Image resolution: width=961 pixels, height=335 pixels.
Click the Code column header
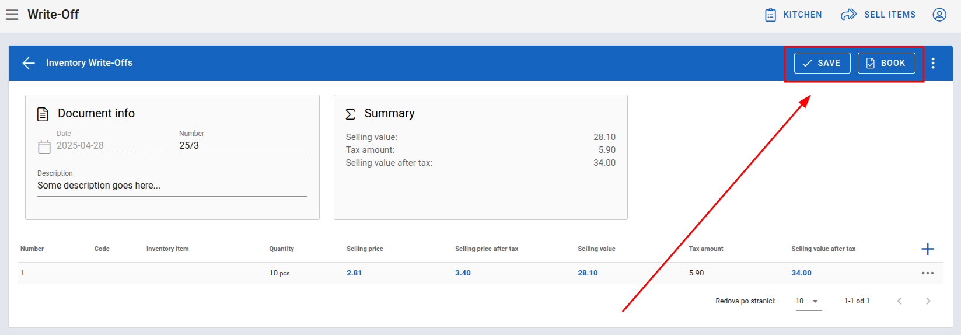[102, 249]
